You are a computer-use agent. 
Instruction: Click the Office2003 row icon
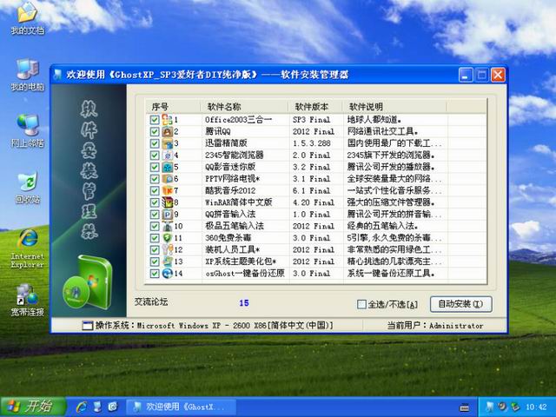point(167,120)
